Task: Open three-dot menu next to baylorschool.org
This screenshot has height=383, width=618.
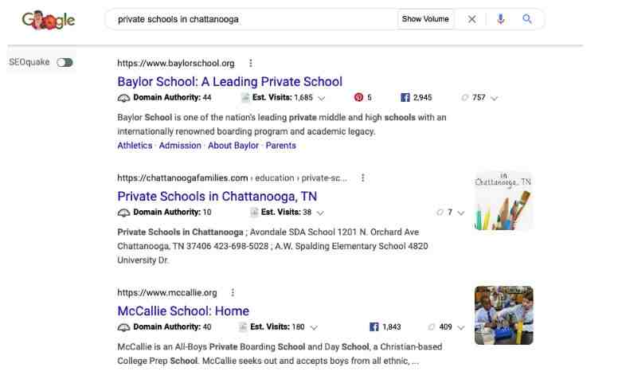Action: 252,63
